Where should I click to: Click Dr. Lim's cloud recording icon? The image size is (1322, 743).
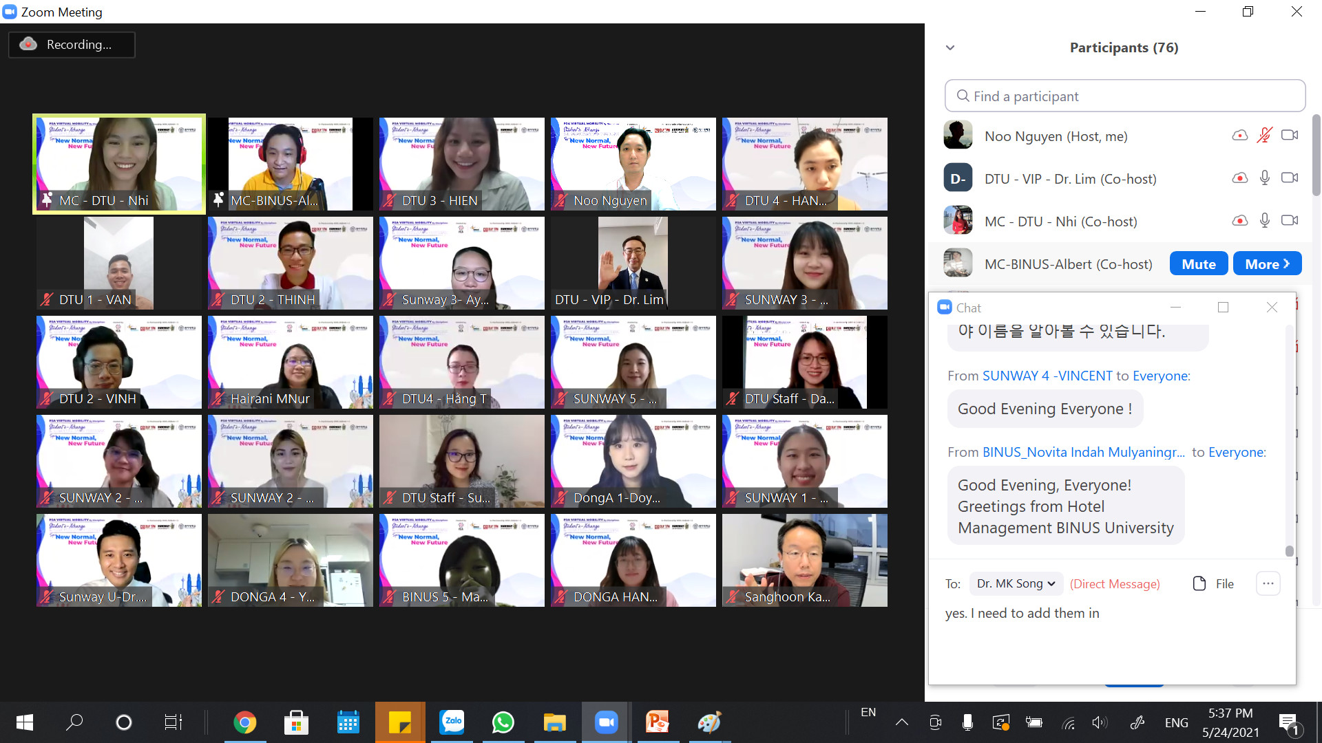coord(1239,178)
